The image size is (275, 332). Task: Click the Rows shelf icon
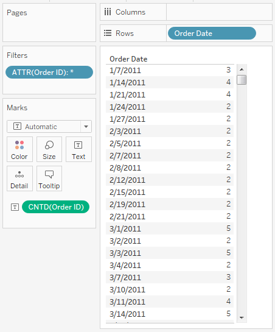(108, 33)
